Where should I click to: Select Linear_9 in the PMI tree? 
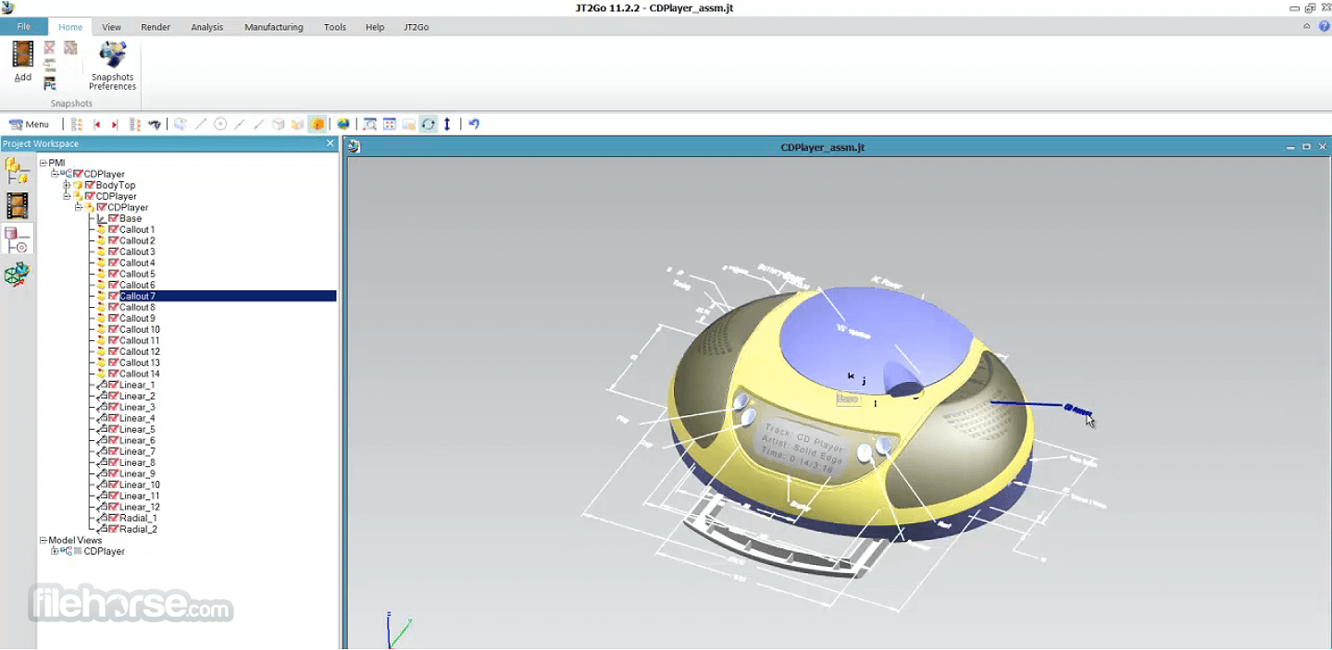click(137, 474)
